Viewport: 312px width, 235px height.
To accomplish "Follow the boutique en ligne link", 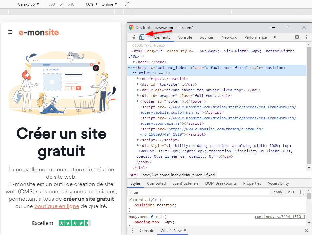I will [57, 206].
